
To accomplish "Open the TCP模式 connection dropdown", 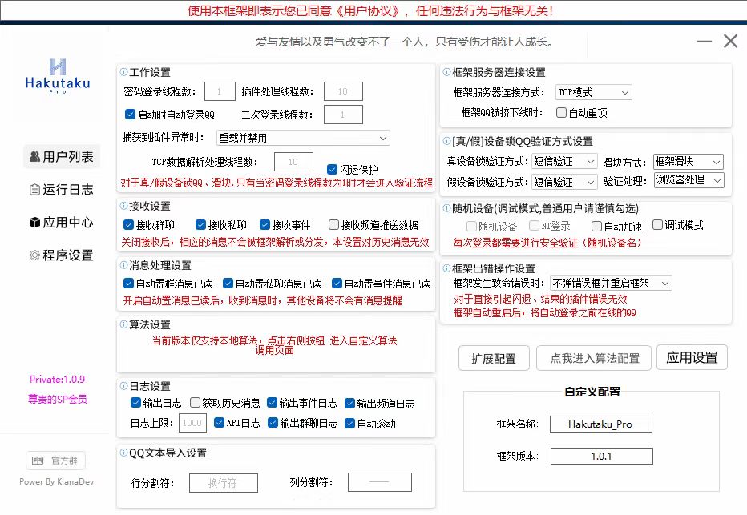I will pos(593,91).
